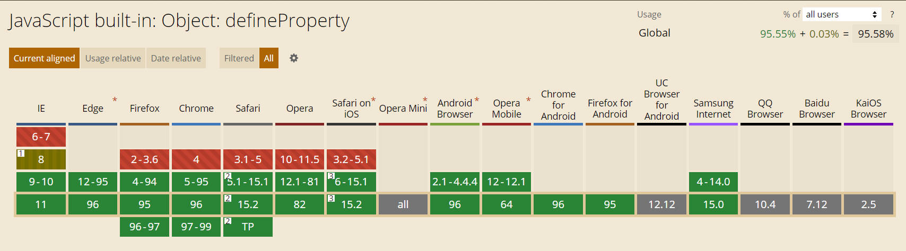This screenshot has width=906, height=251.
Task: Open the settings gear icon
Action: point(294,58)
